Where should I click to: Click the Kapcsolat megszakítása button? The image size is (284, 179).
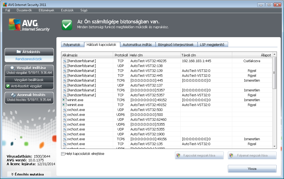199,155
